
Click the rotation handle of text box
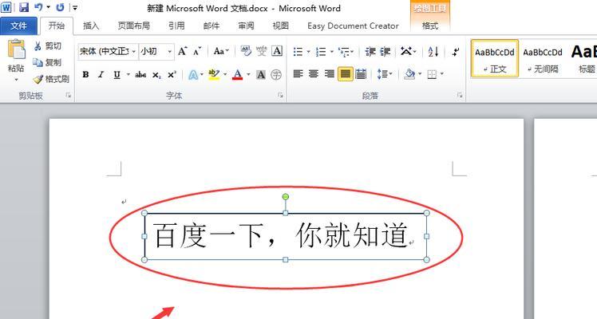tap(286, 196)
